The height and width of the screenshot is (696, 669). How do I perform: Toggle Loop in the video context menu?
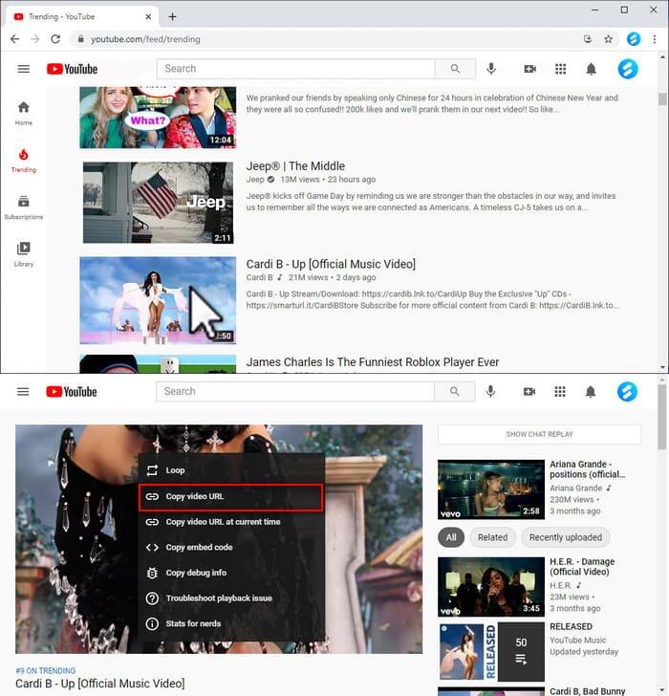tap(175, 470)
